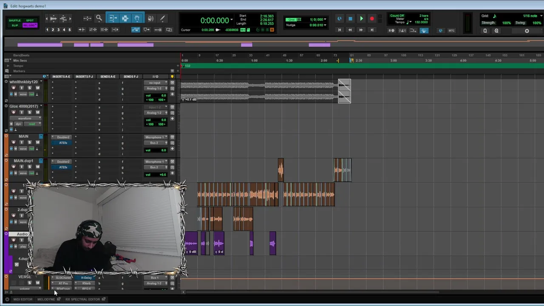Toggle input monitoring on MAIN track
Viewport: 544px width, 306px height.
coord(22,142)
